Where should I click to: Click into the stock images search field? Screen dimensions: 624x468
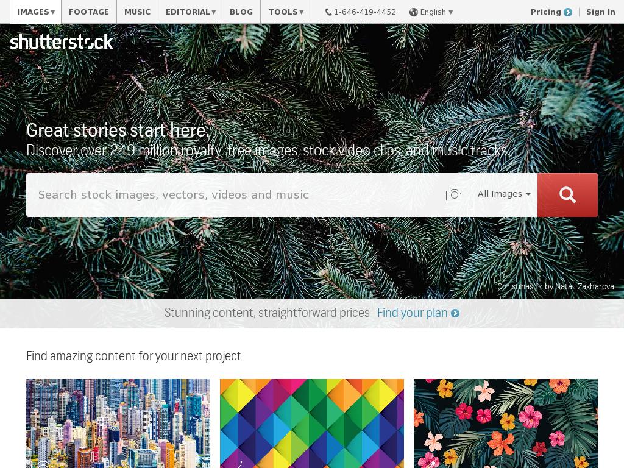coord(235,195)
